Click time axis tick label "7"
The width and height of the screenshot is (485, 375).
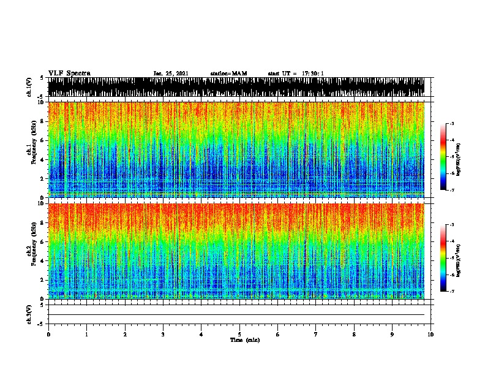[316, 335]
